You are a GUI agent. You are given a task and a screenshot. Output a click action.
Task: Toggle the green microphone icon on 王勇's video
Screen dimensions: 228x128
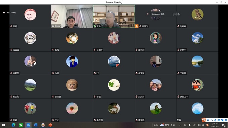[x=95, y=26]
